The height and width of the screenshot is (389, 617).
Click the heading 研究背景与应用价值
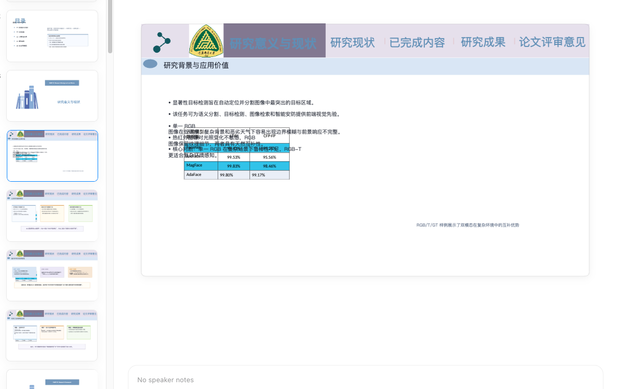coord(196,65)
